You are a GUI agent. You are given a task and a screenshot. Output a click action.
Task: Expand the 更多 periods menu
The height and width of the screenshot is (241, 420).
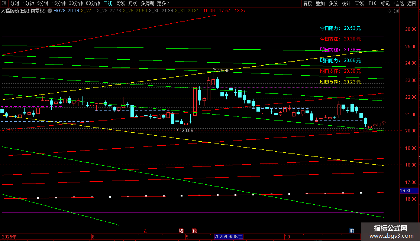163,3
